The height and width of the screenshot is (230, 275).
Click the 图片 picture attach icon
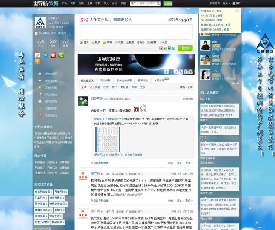81,43
